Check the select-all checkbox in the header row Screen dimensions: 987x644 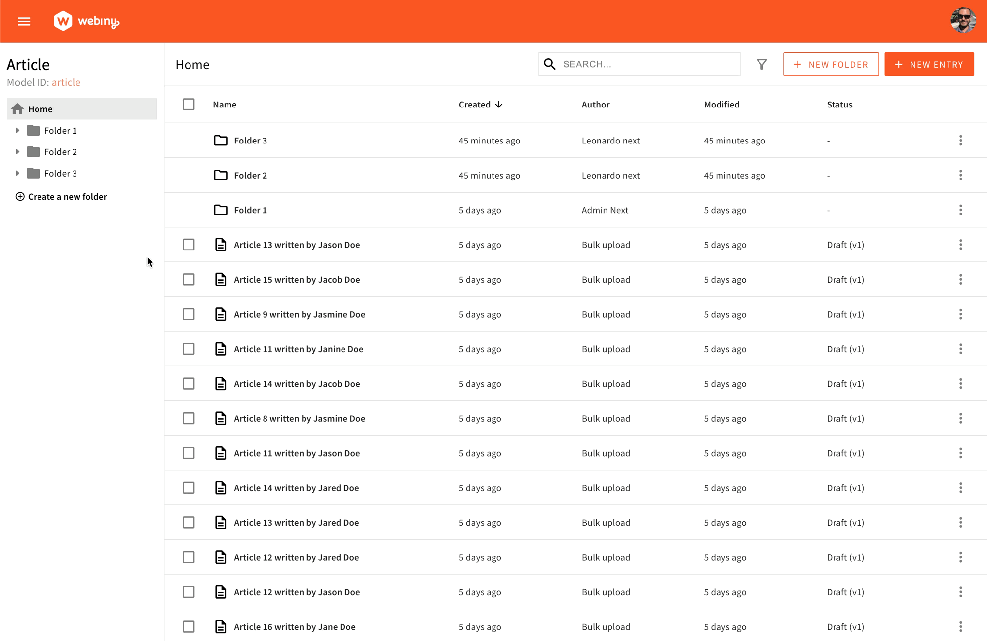pos(189,104)
